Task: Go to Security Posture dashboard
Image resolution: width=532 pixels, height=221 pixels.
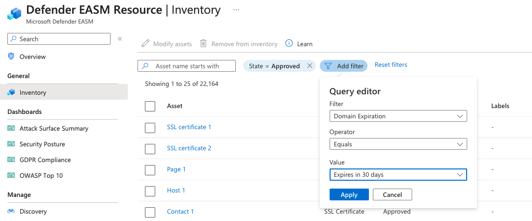Action: tap(42, 144)
